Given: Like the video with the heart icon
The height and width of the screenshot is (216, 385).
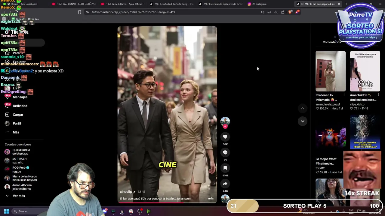Looking at the screenshot, I should pos(225,137).
